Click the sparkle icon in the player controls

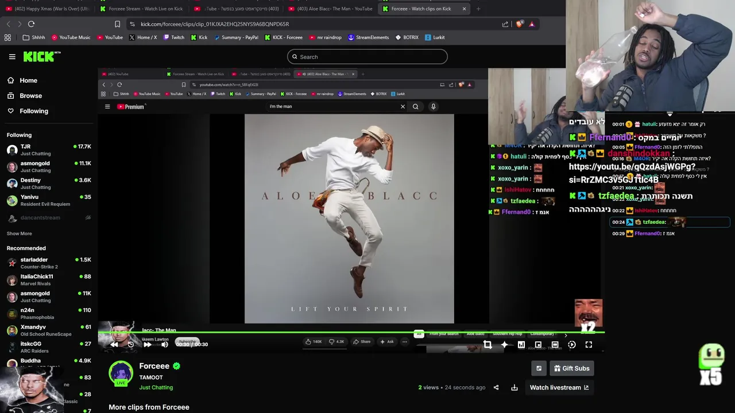[504, 344]
